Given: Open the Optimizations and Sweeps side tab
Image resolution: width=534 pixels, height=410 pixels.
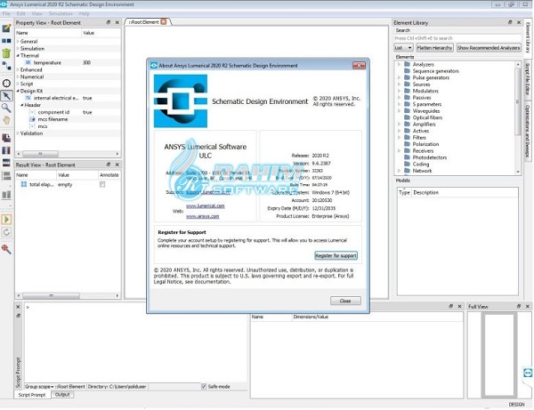Looking at the screenshot, I should click(527, 131).
